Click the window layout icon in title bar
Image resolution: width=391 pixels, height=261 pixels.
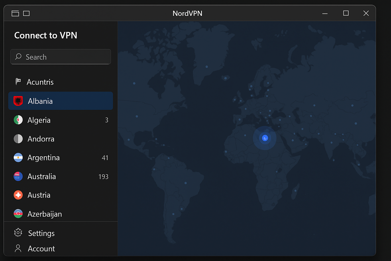[x=15, y=13]
